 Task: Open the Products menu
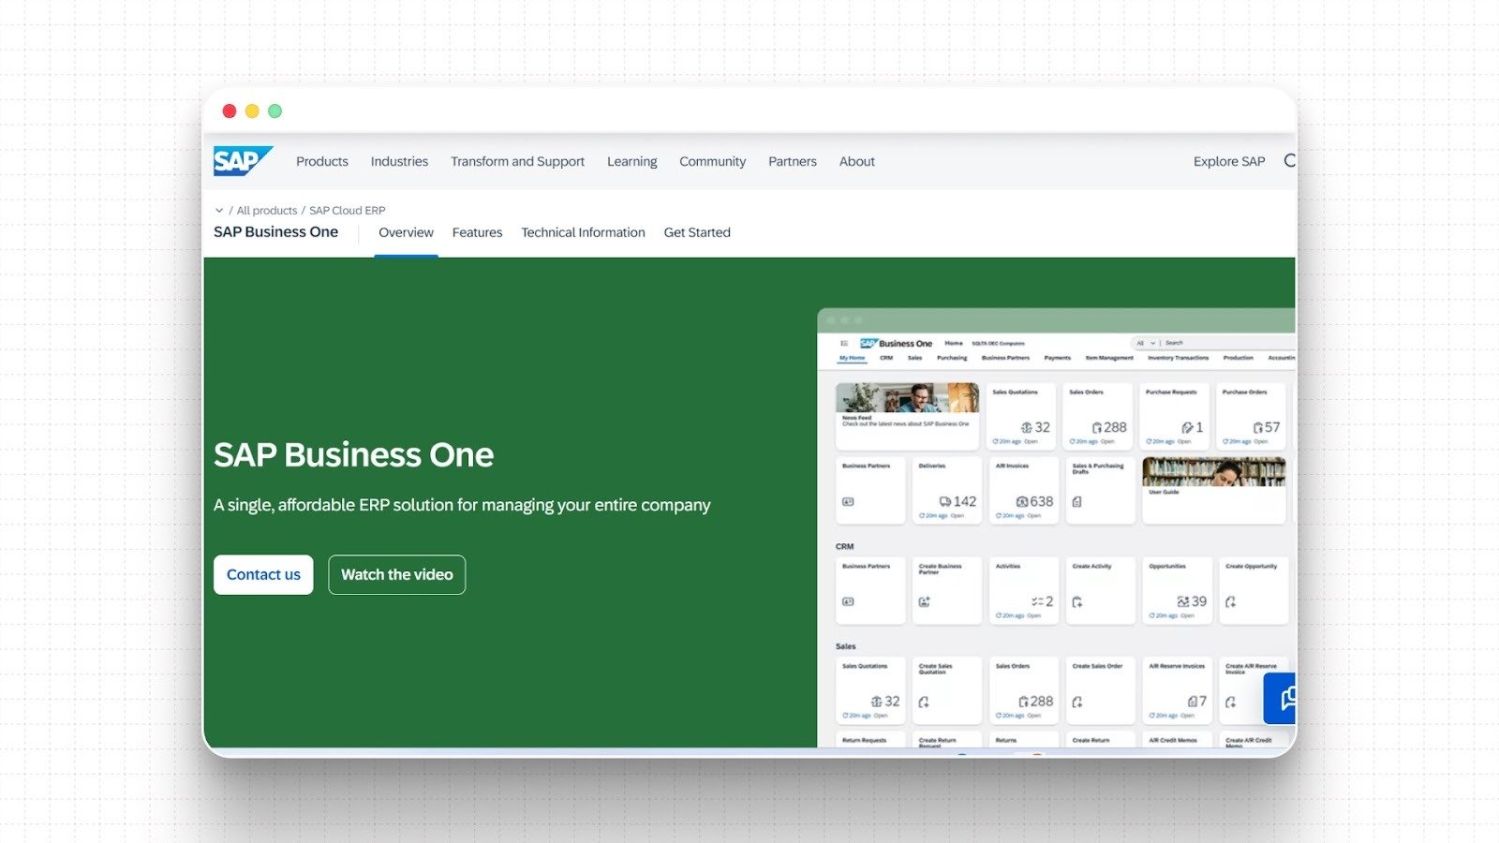[x=321, y=161]
